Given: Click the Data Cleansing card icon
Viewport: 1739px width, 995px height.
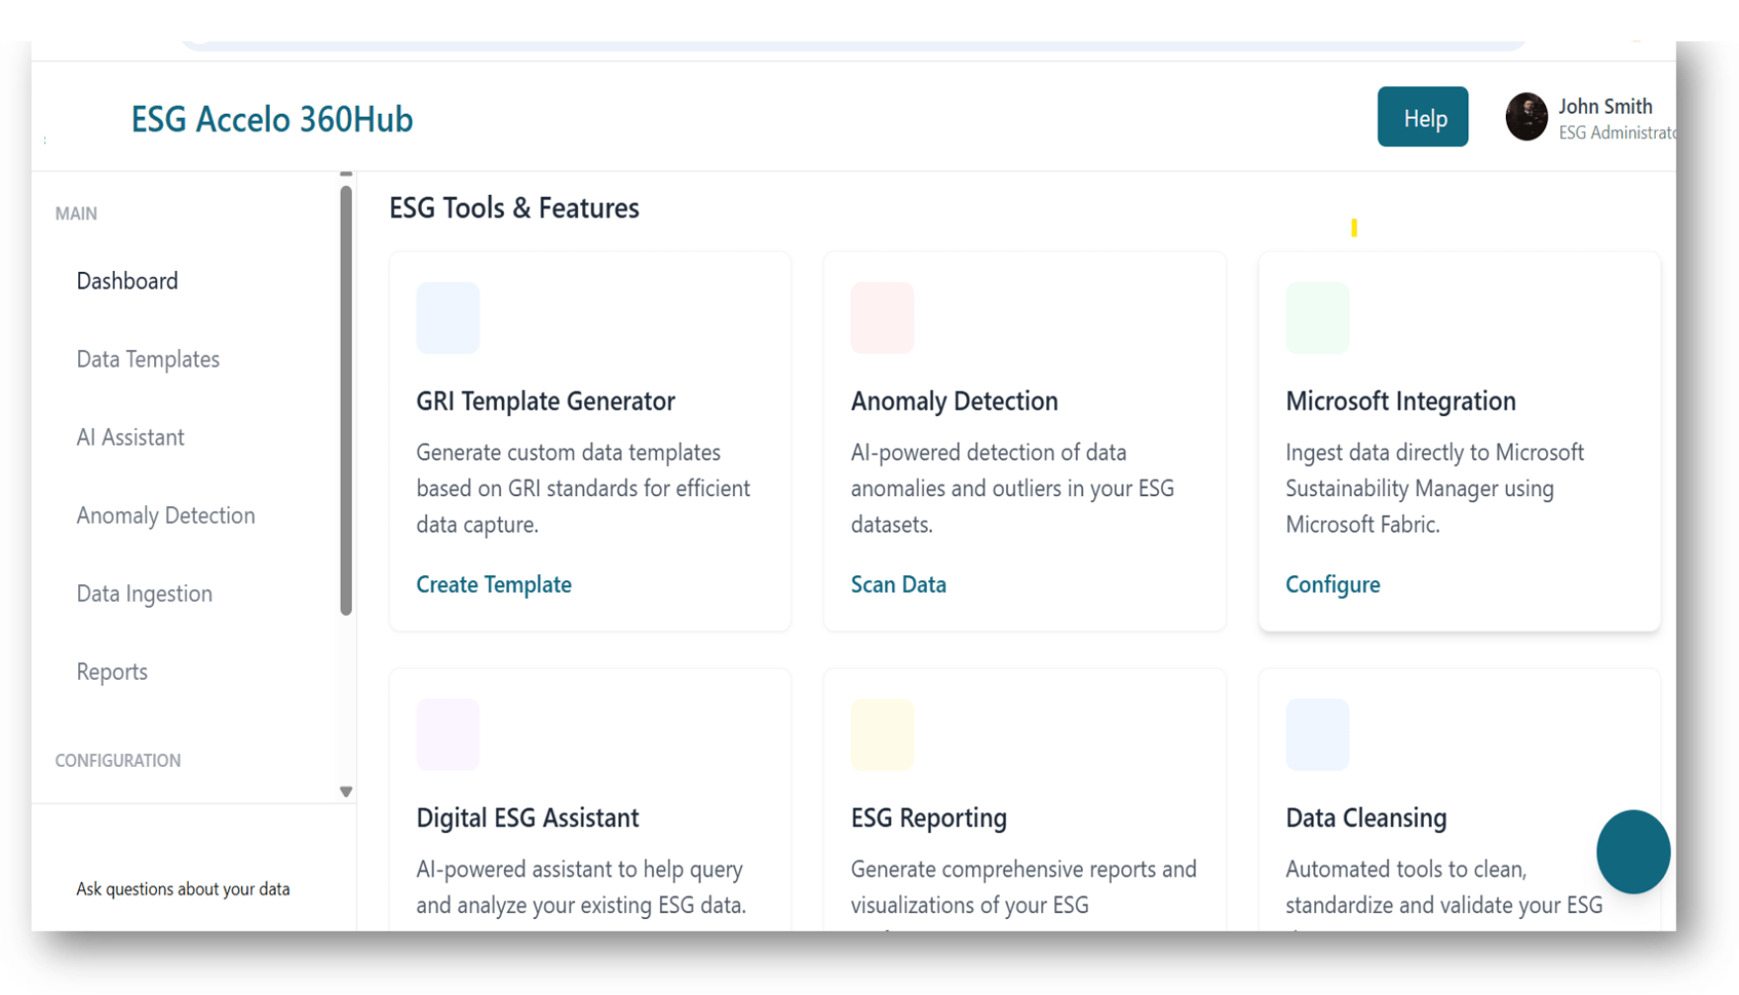Looking at the screenshot, I should [x=1317, y=735].
